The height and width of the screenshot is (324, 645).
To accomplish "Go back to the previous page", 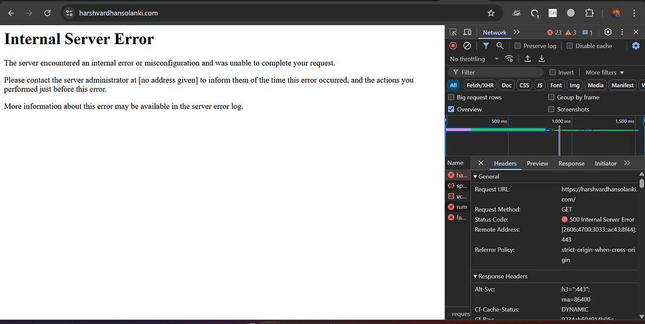I will pos(11,13).
